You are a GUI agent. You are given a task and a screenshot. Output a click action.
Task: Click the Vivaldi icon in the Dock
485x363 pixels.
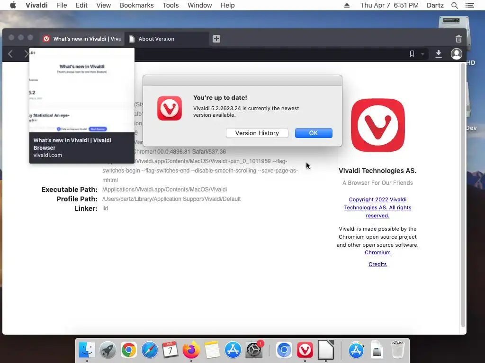click(x=305, y=350)
